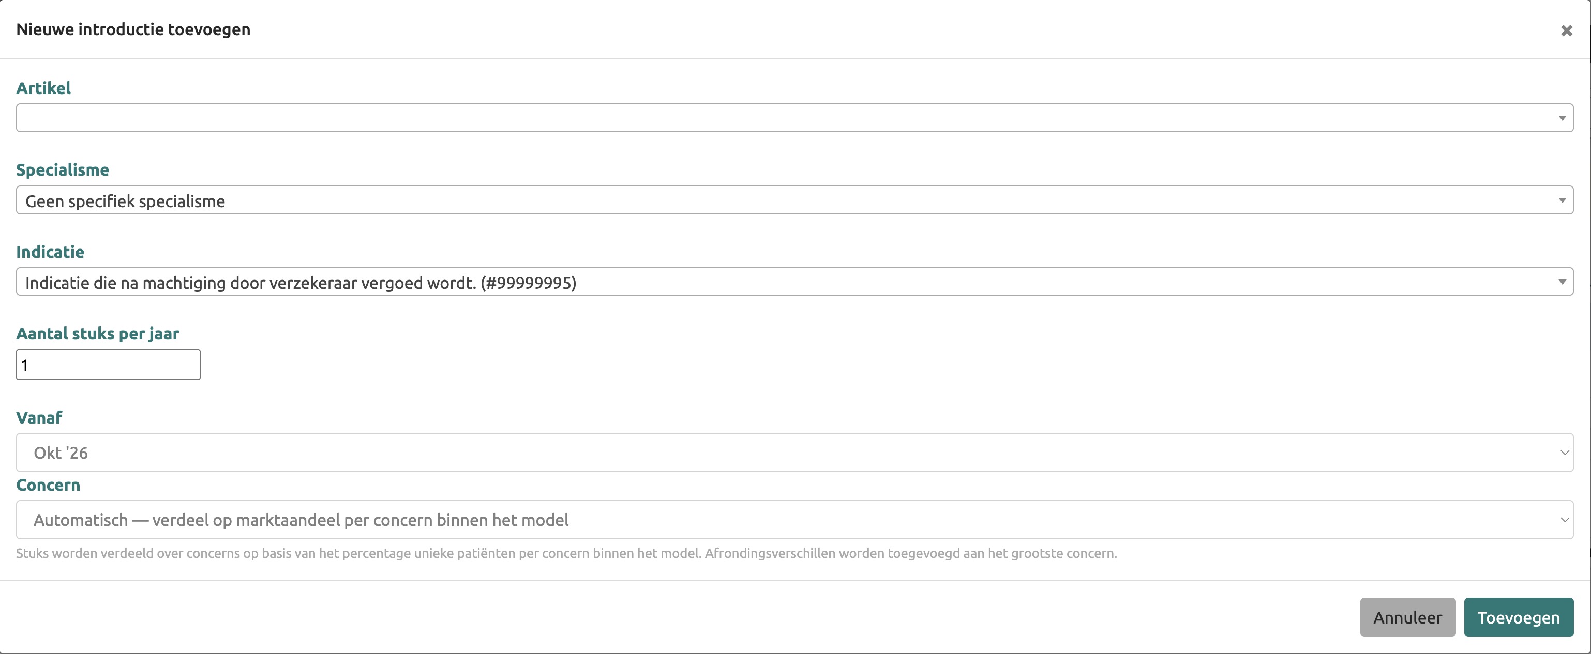Image resolution: width=1591 pixels, height=654 pixels.
Task: Click the Vanaf field label
Action: 39,418
